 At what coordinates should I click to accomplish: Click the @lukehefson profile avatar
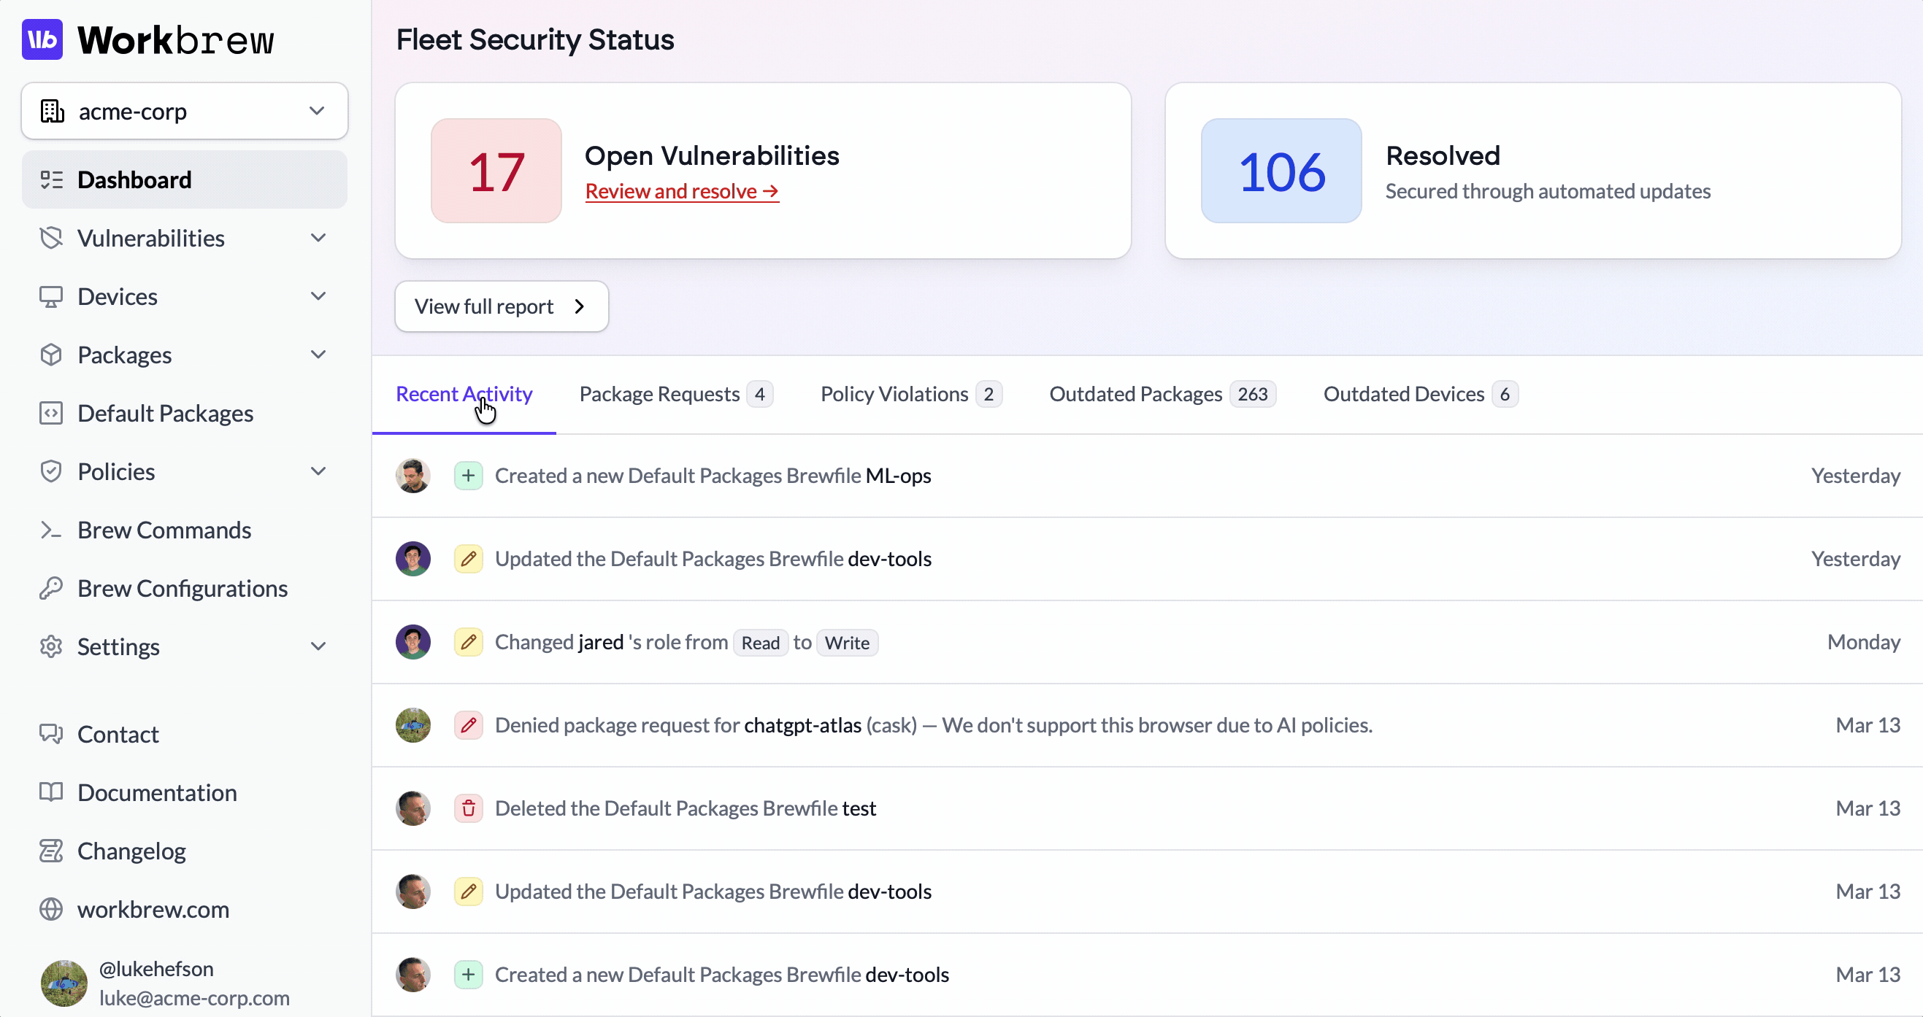pos(64,983)
